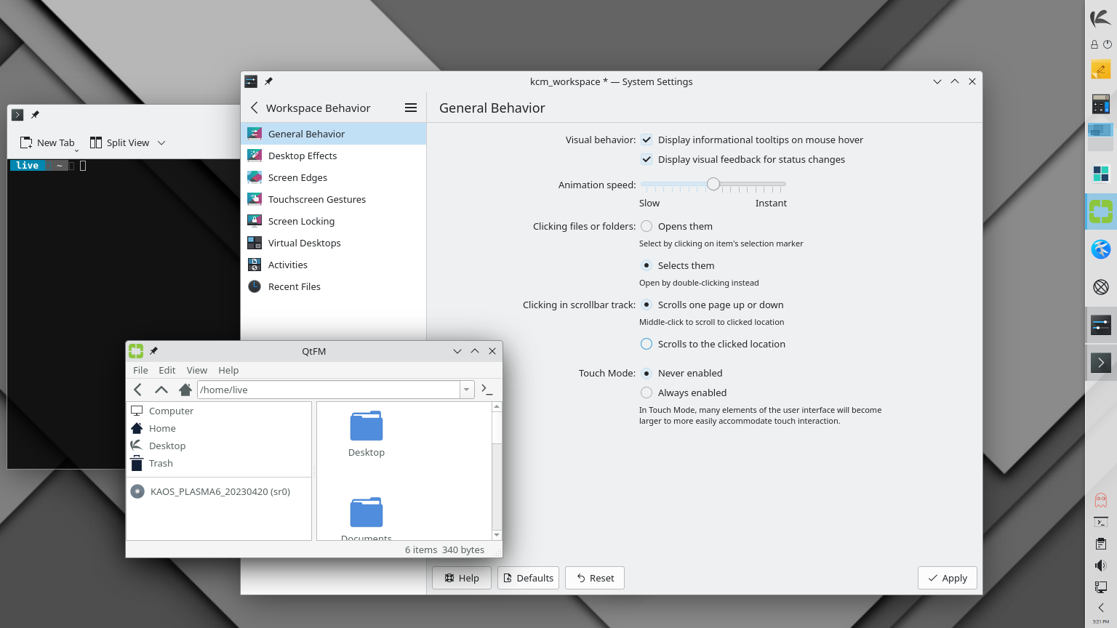Choose 'Scrolls one page up or down'

point(646,305)
